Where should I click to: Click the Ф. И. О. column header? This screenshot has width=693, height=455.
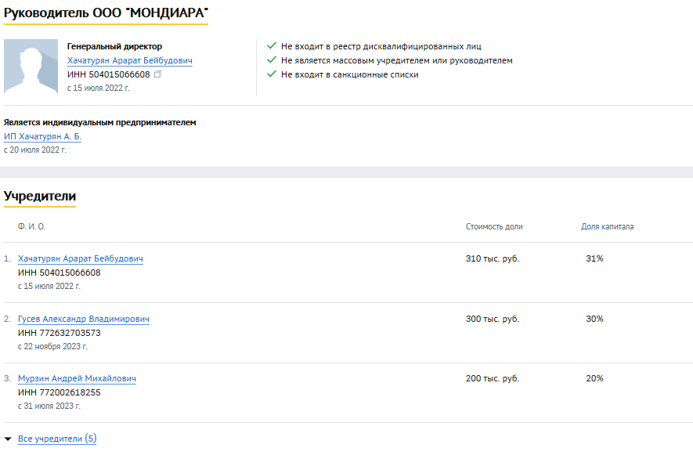point(32,226)
